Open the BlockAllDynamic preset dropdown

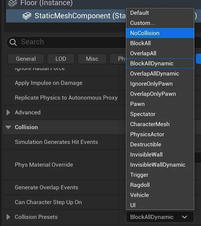160,217
